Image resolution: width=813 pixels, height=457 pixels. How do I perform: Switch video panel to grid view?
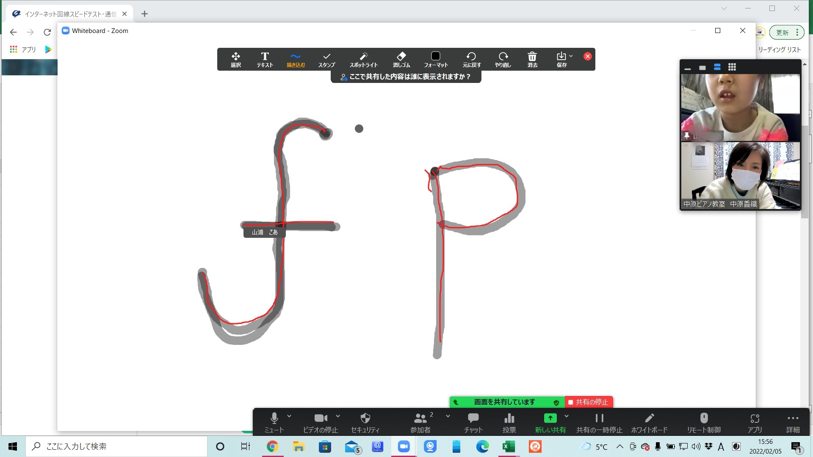(x=732, y=67)
